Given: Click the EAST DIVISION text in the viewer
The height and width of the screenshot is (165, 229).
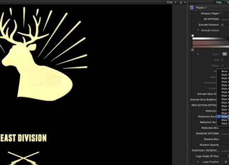Looking at the screenshot, I should [x=24, y=138].
